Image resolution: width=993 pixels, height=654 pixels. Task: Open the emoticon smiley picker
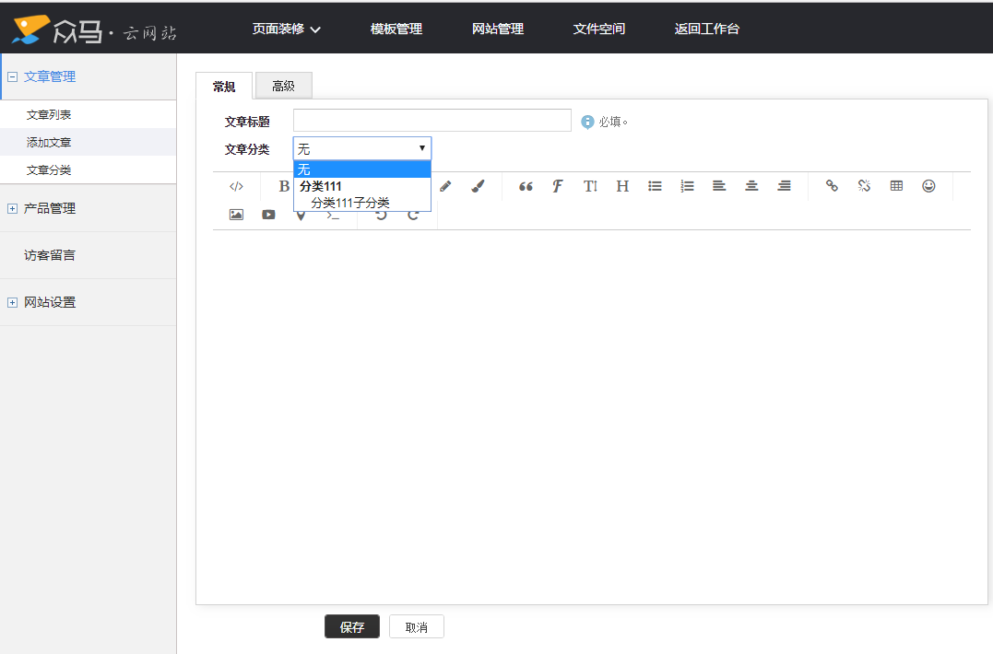pos(929,186)
